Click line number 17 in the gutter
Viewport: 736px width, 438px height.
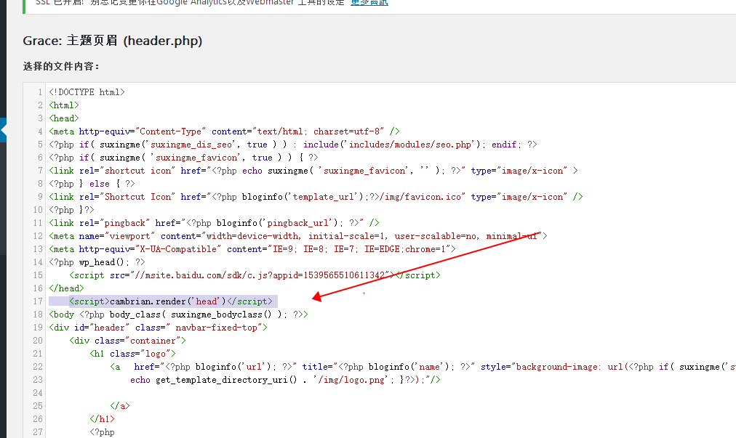click(x=38, y=301)
